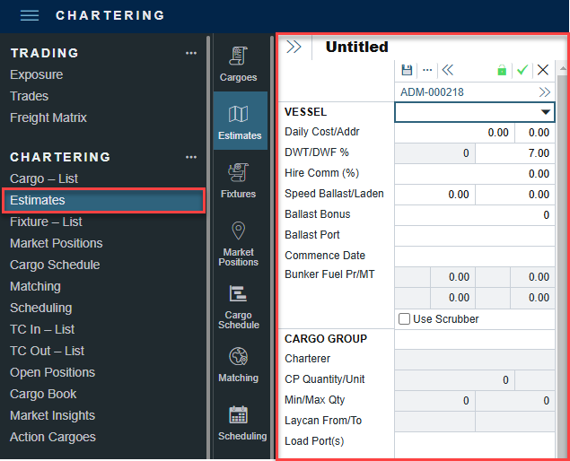Open the Fixtures panel icon
Viewport: 570px width, 461px height.
(238, 178)
